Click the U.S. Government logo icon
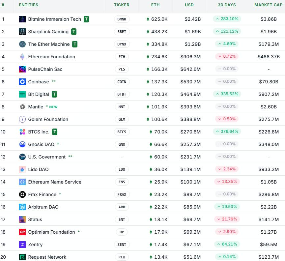Screen dimensions: 285x261 point(22,157)
